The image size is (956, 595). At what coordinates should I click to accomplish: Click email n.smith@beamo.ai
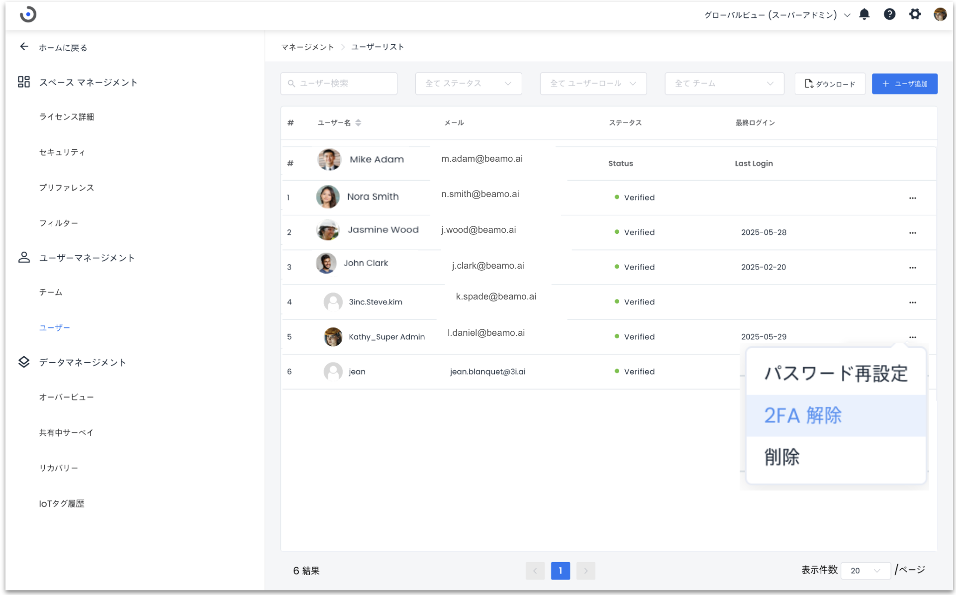pyautogui.click(x=480, y=194)
